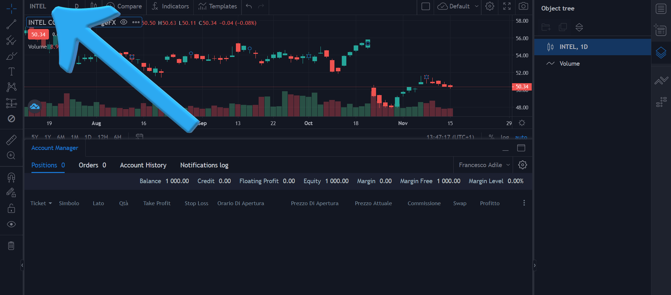Toggle log scale mode

tap(505, 137)
